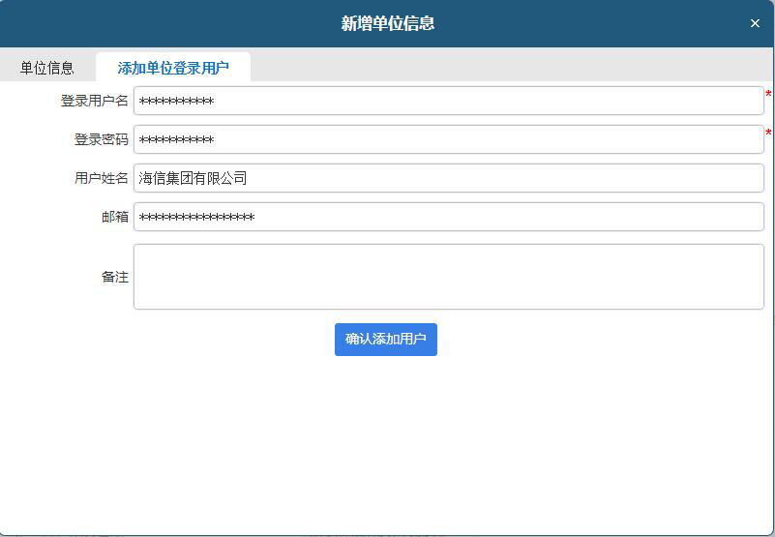
Task: Click the 备注 label text
Action: click(114, 277)
